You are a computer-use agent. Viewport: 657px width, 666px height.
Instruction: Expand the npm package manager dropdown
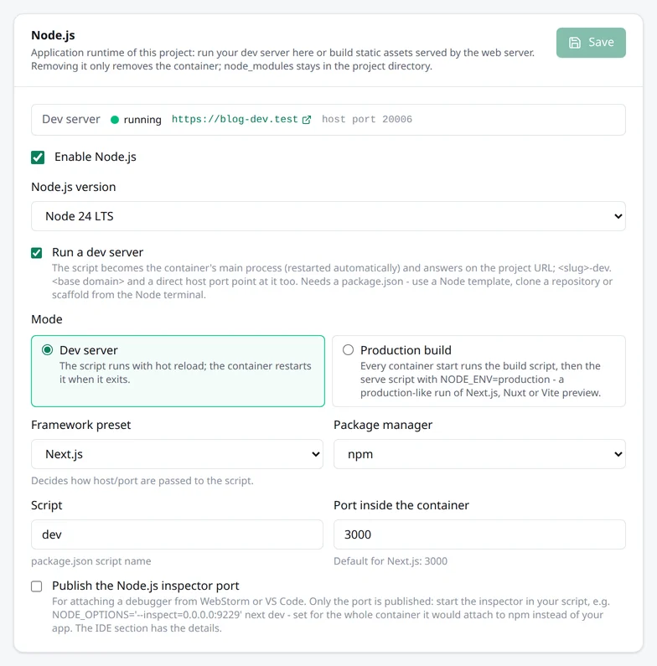(x=479, y=454)
